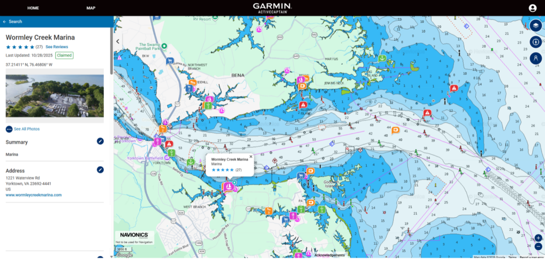Zoom in on the map
Screen dimensions: 545x259
538,238
